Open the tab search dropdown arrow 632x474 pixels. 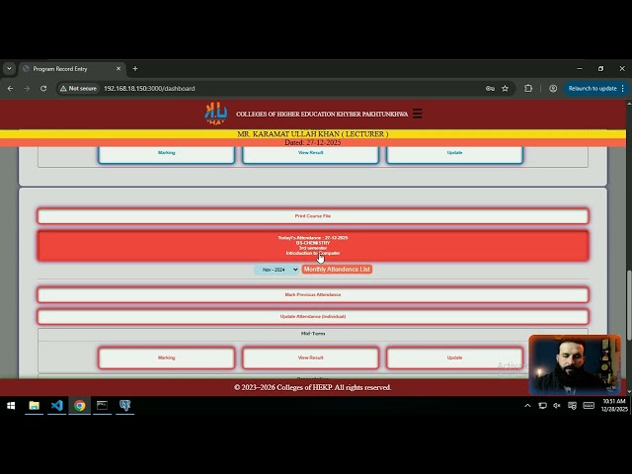point(9,69)
